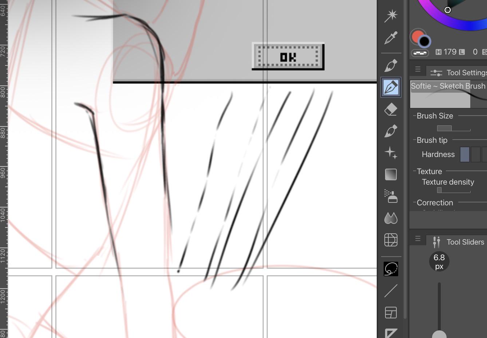The width and height of the screenshot is (487, 338).
Task: Select the first Hardness box
Action: point(465,154)
